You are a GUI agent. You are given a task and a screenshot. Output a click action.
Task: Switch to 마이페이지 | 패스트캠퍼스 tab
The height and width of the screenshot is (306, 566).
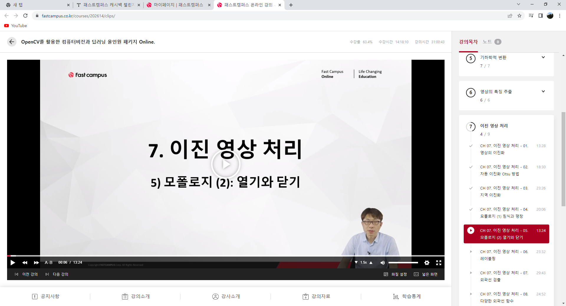pyautogui.click(x=178, y=5)
